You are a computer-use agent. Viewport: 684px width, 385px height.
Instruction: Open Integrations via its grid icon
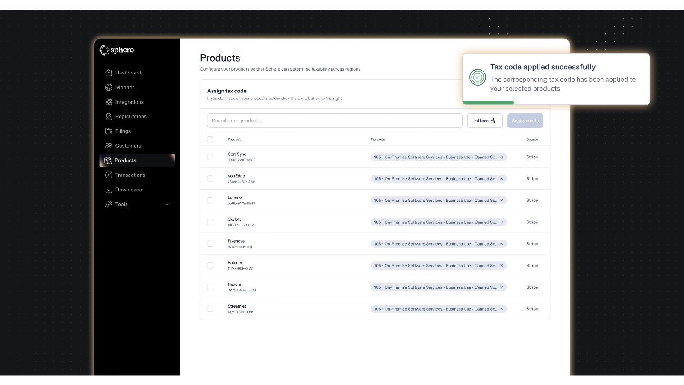tap(109, 102)
